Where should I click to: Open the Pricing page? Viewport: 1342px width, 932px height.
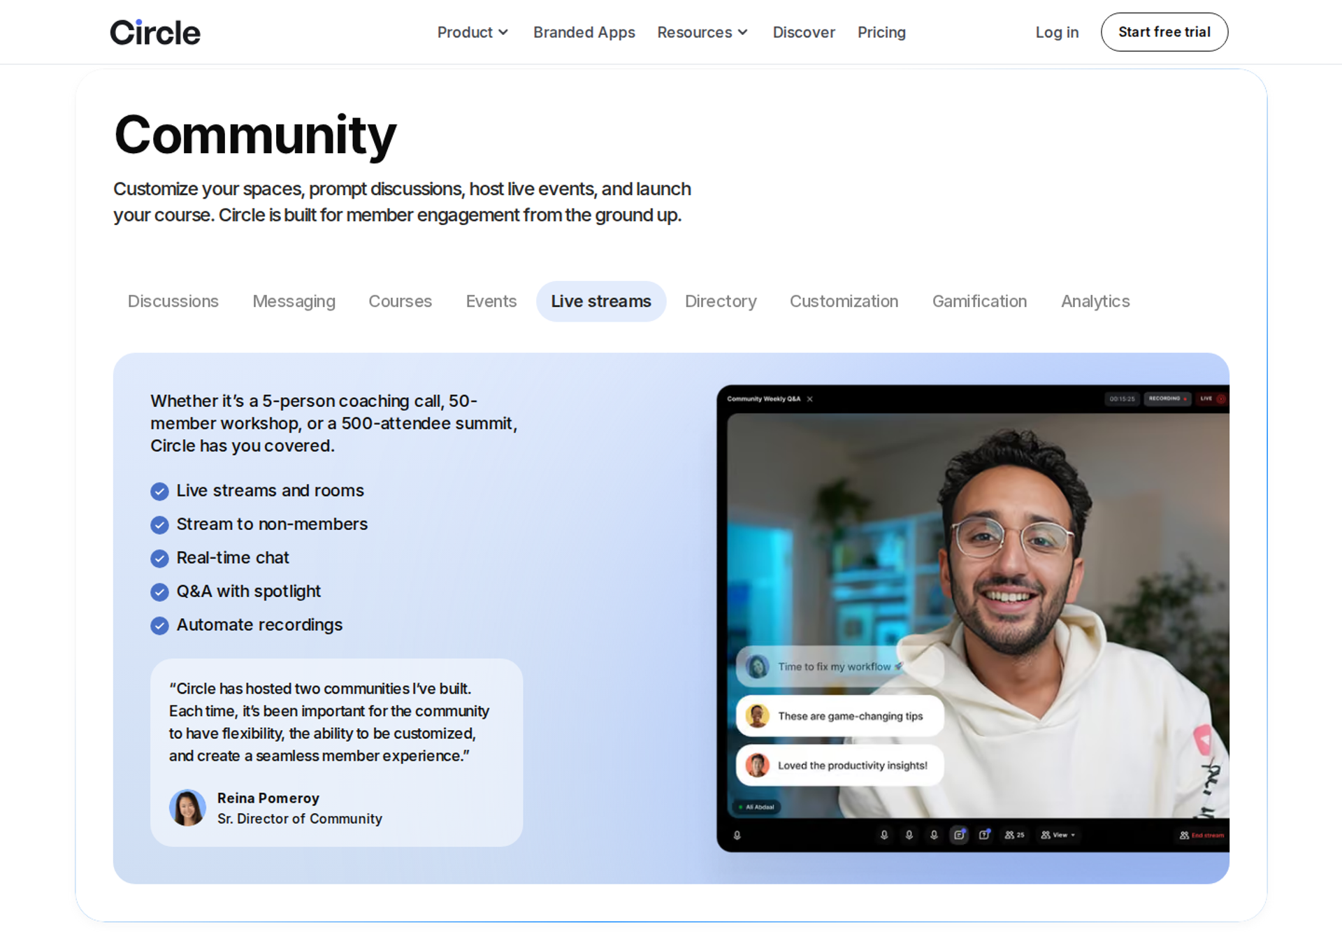coord(881,32)
